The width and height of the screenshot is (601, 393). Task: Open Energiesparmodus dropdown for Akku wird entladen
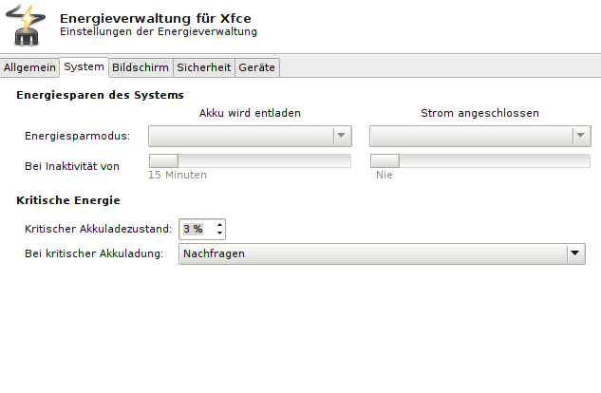(x=250, y=136)
